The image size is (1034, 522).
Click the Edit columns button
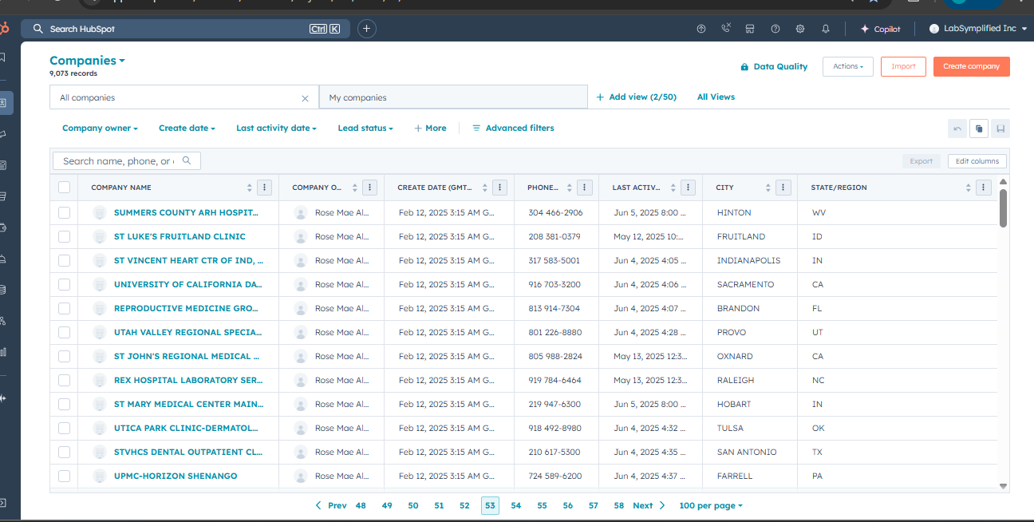click(977, 161)
